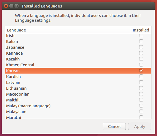Sort by the Language column header
Viewport: 157px width, 136px height.
coord(68,30)
